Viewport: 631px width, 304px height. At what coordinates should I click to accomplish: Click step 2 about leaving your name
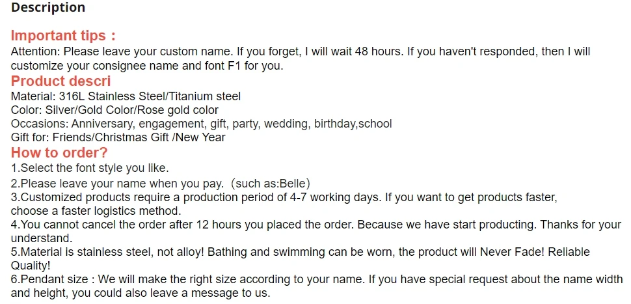click(161, 184)
